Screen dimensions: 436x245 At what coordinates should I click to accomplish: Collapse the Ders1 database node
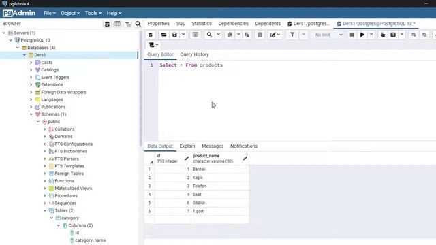pyautogui.click(x=25, y=55)
